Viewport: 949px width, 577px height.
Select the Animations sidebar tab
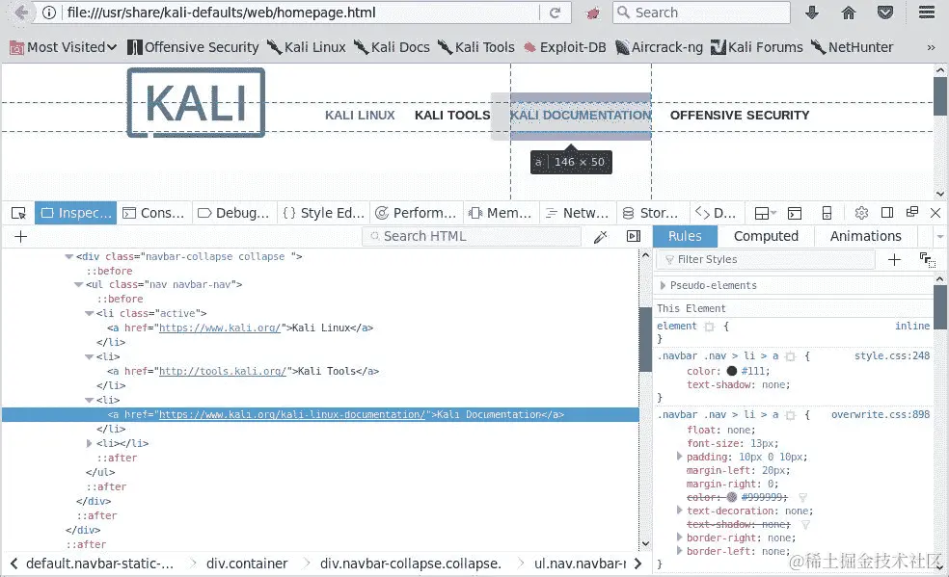(865, 236)
